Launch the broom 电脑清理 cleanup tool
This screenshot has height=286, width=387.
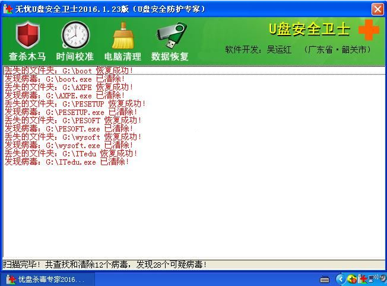(x=123, y=36)
